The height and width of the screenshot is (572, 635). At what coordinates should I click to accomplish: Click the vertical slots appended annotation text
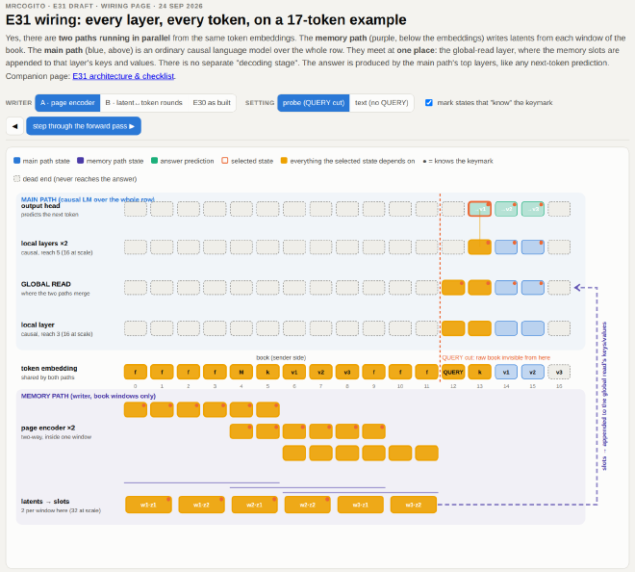coord(604,396)
